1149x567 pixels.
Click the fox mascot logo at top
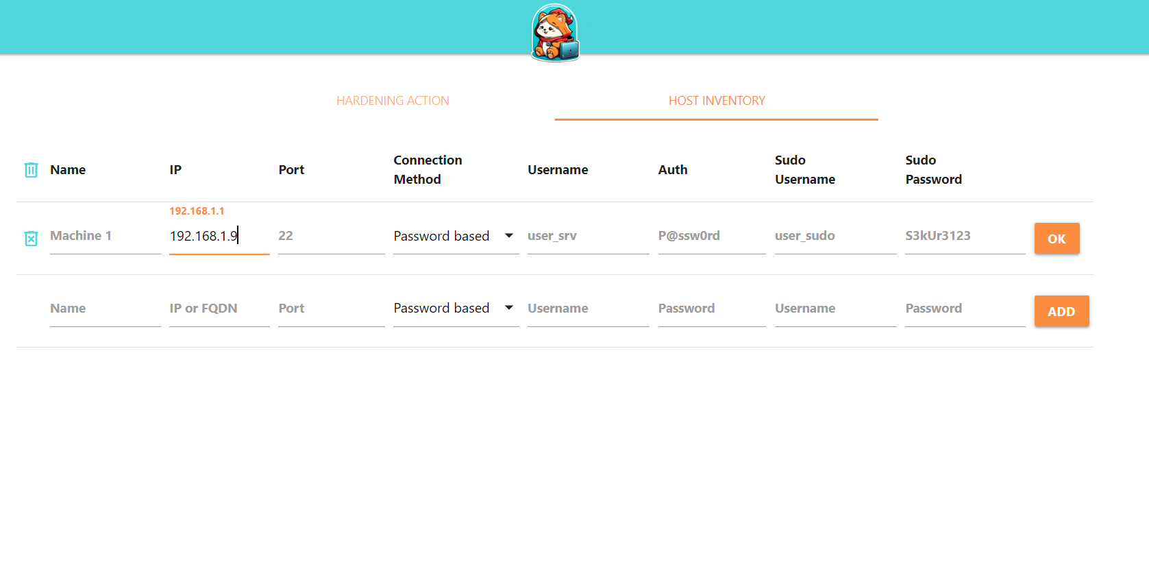[x=555, y=32]
